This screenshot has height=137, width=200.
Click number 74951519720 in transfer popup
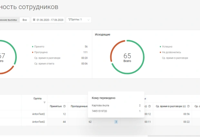pyautogui.click(x=99, y=111)
